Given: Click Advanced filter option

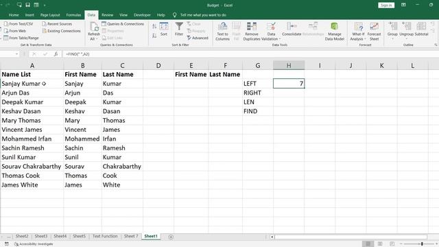Looking at the screenshot, I should (x=198, y=38).
